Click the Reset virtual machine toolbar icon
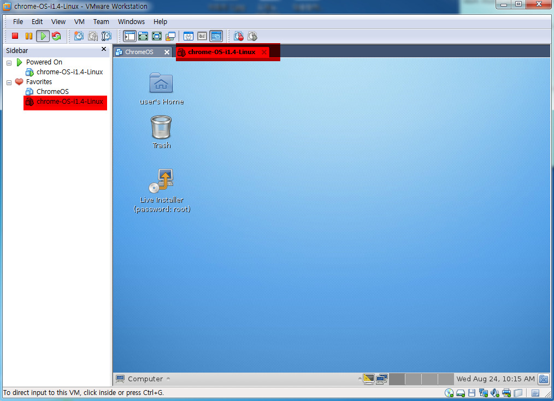 point(56,36)
